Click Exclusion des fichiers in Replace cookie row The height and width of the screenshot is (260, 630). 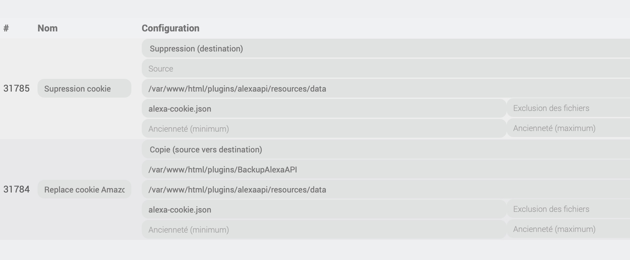(568, 209)
